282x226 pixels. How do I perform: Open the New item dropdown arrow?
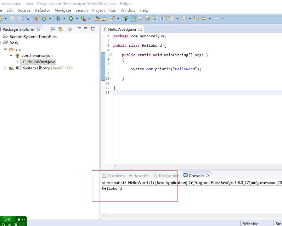pyautogui.click(x=6, y=19)
